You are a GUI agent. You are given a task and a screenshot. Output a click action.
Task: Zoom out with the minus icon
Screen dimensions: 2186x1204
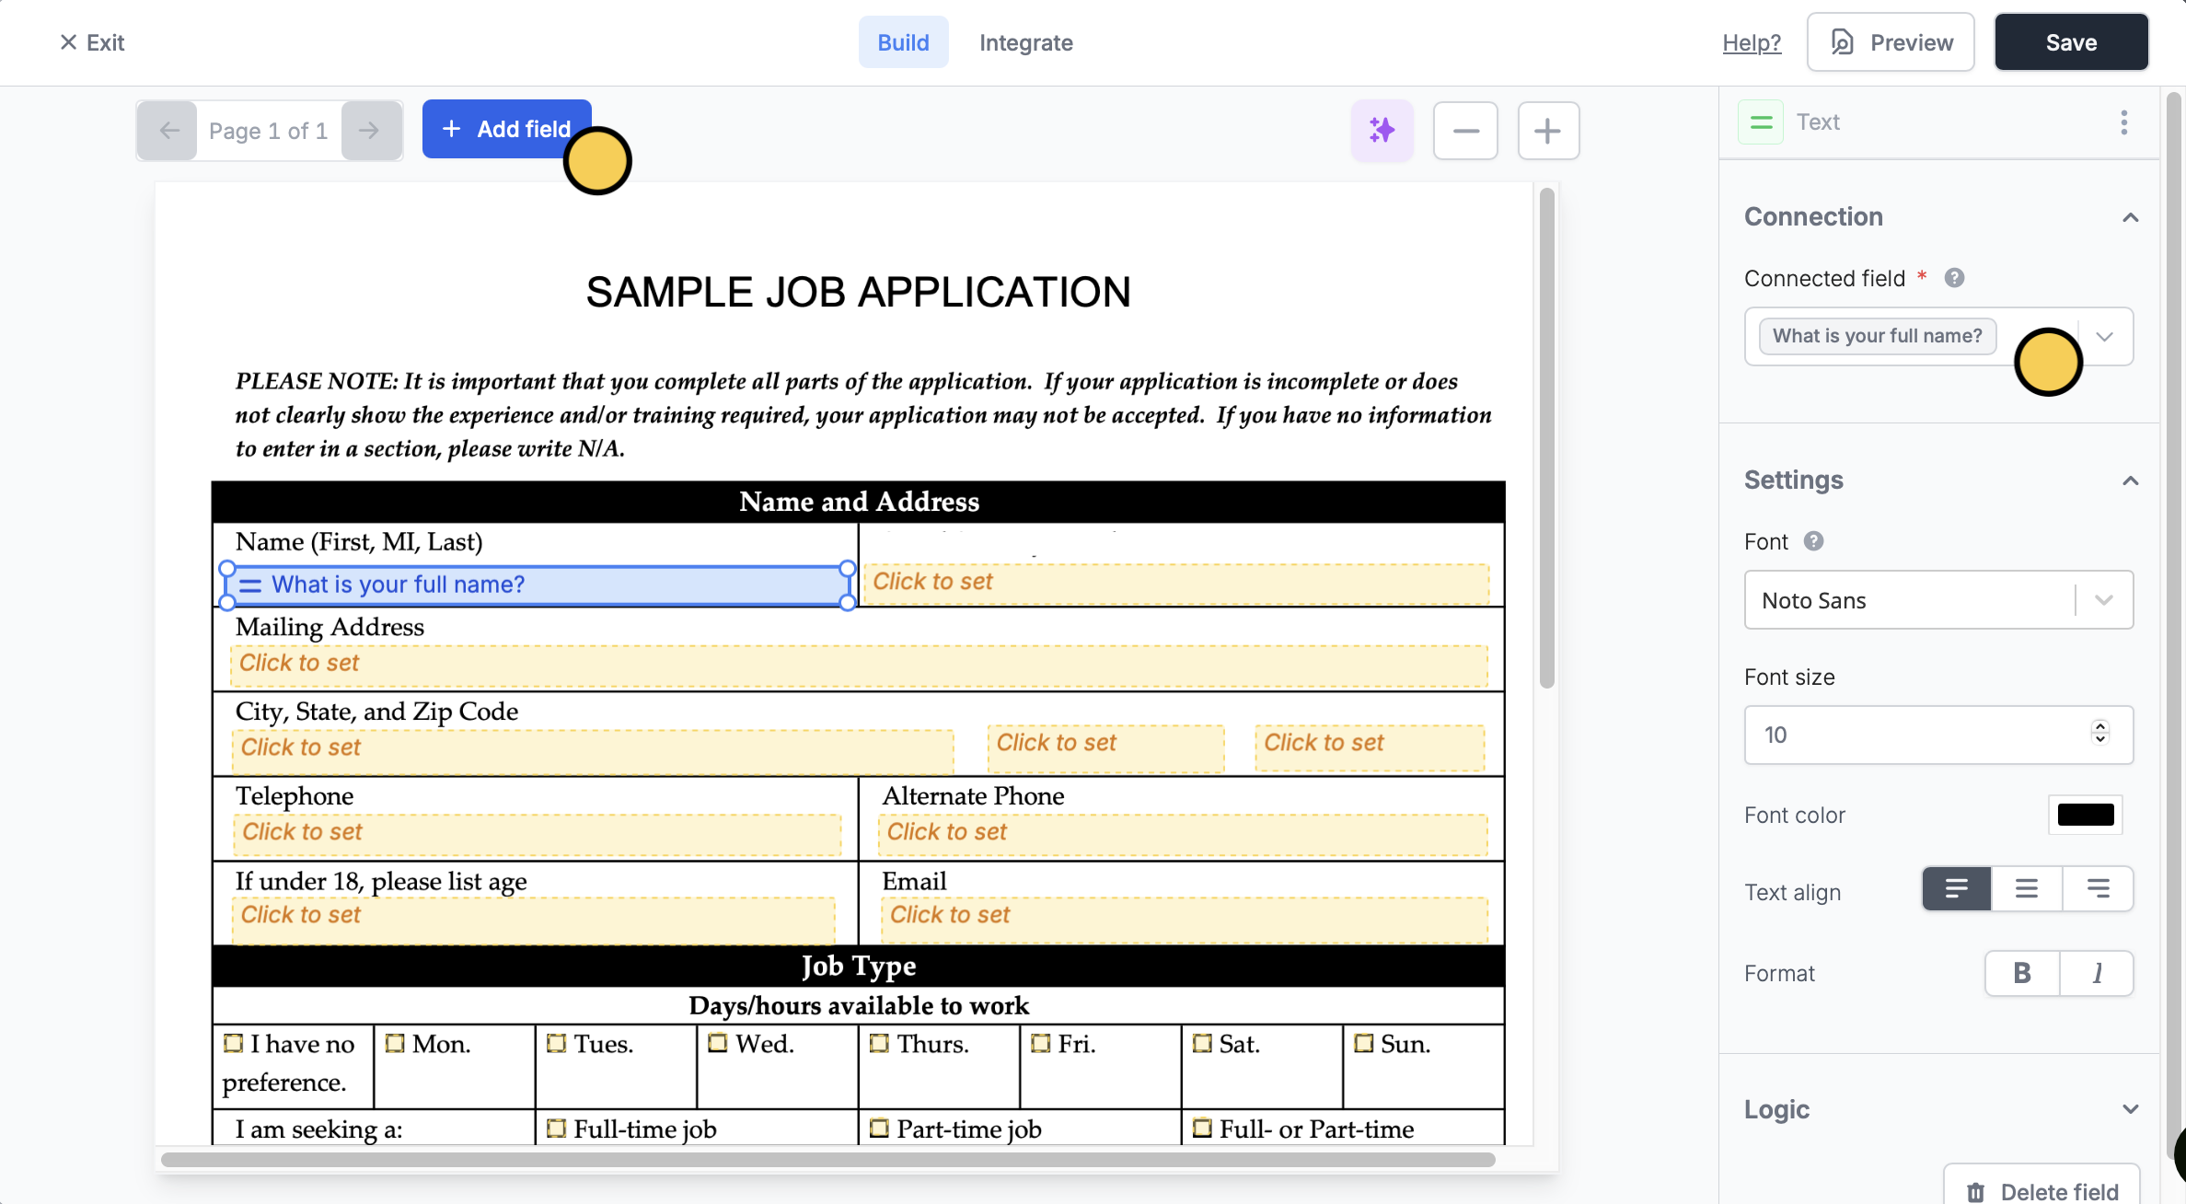(1465, 131)
